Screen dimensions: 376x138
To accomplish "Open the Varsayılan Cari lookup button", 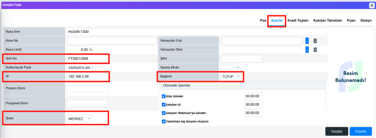I will click(x=307, y=41).
